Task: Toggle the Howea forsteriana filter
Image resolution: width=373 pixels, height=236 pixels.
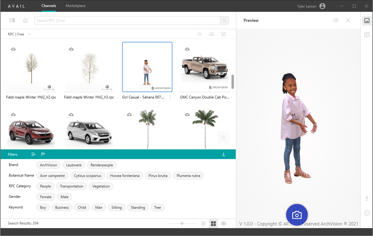Action: (x=125, y=176)
